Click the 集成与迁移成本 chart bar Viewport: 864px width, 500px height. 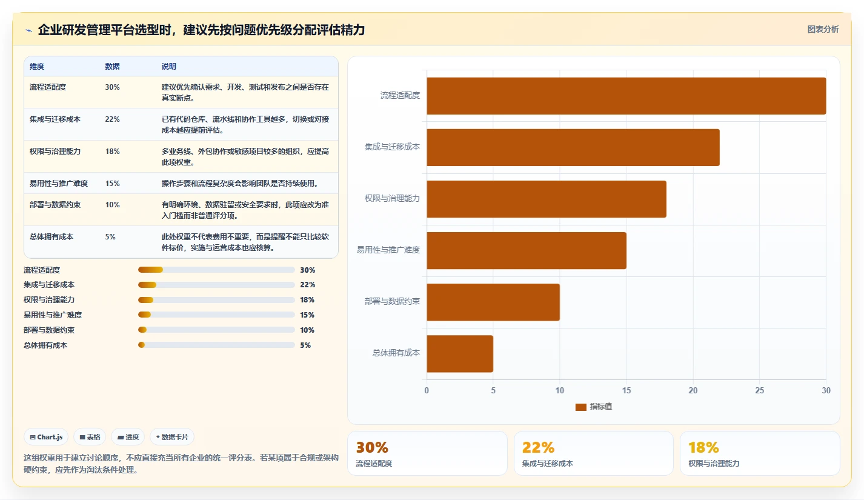[573, 147]
